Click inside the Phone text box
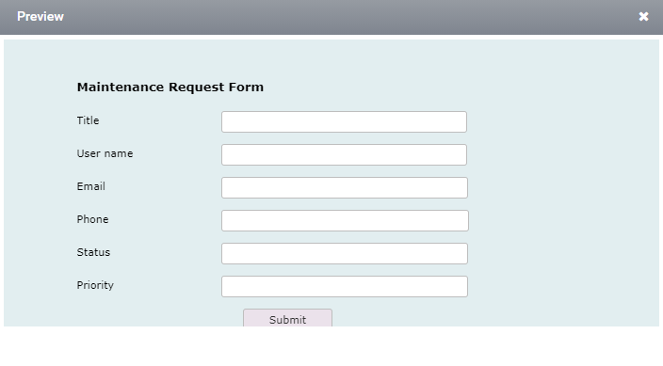 [x=345, y=220]
